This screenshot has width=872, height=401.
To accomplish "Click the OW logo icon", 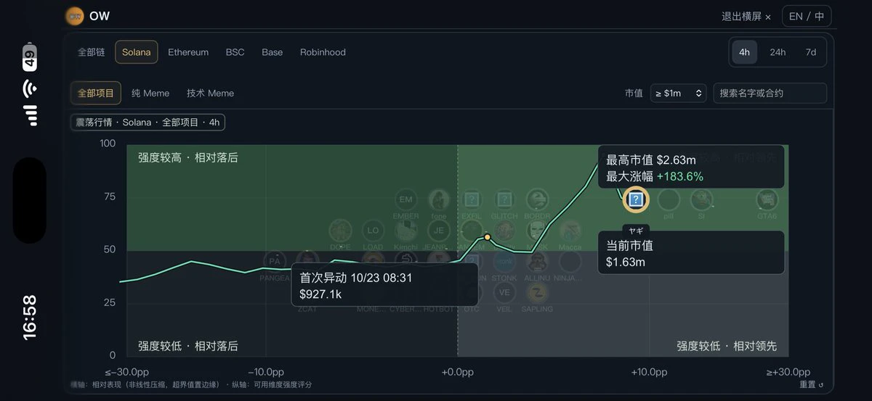I will pos(75,15).
